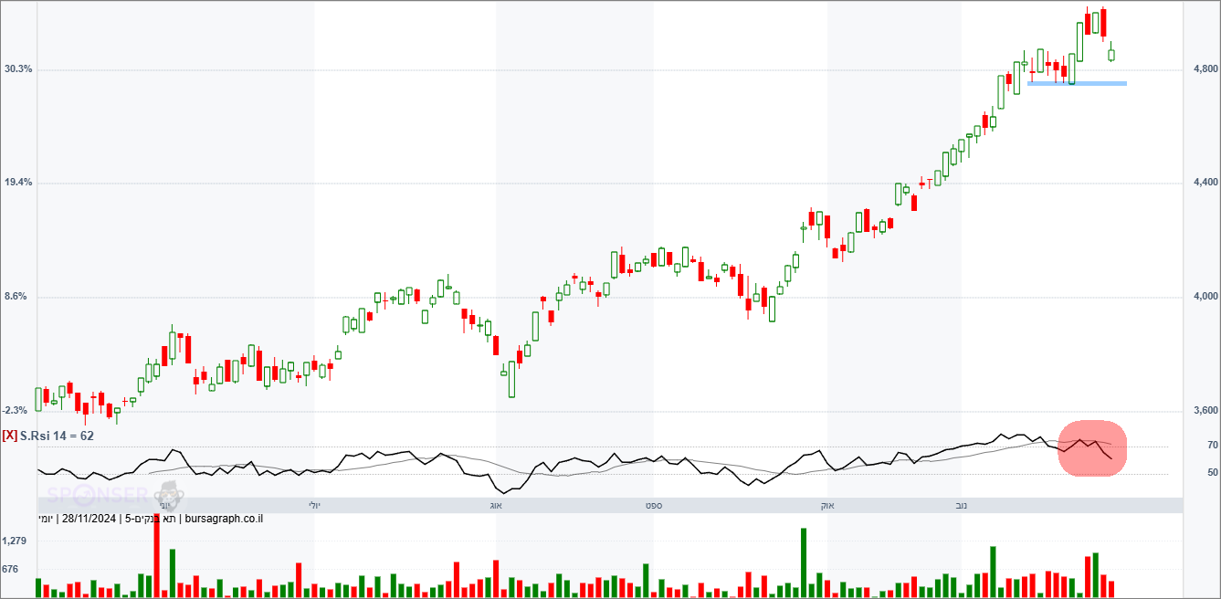The image size is (1221, 599).
Task: Click the 28/11/2024 date text
Action: point(87,520)
